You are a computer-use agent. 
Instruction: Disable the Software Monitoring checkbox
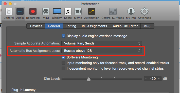[63, 57]
